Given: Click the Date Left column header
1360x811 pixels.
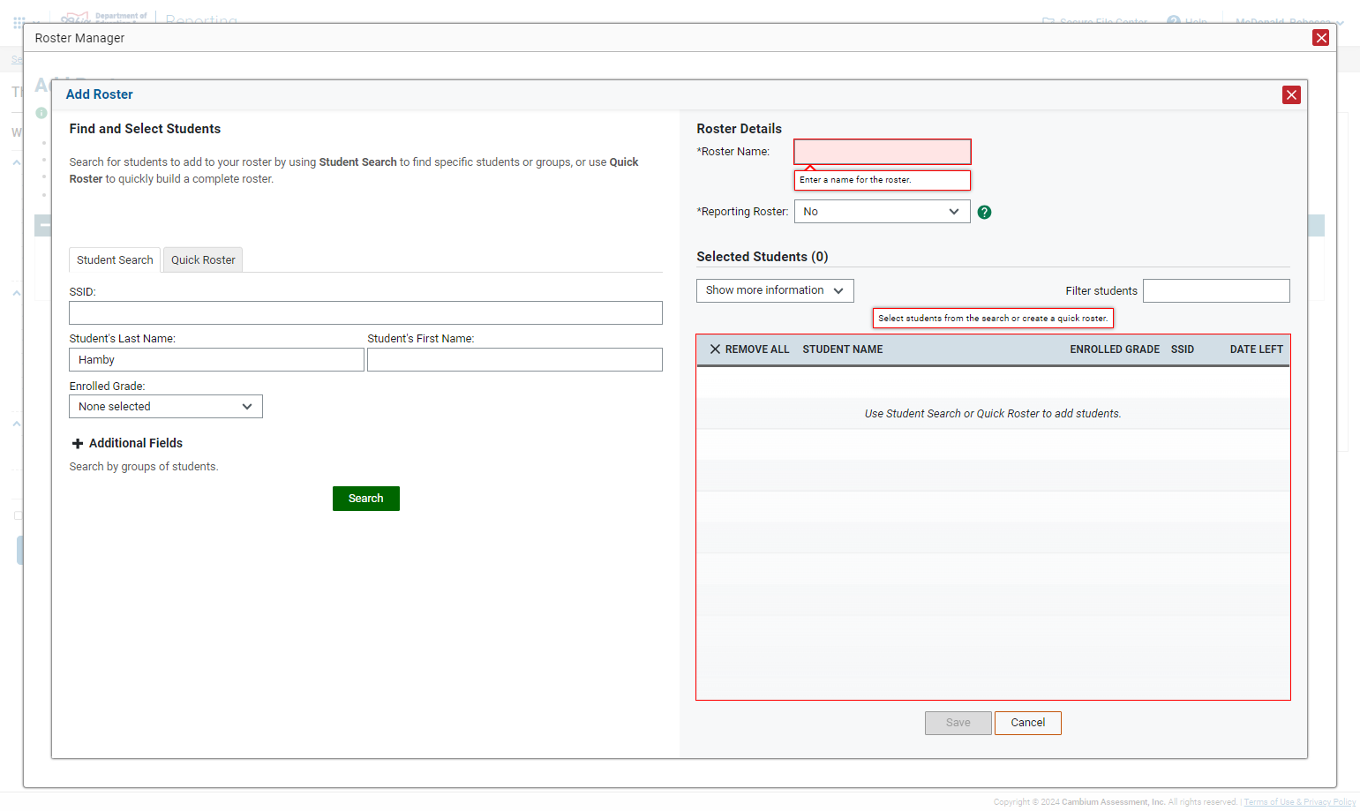Looking at the screenshot, I should pyautogui.click(x=1257, y=349).
